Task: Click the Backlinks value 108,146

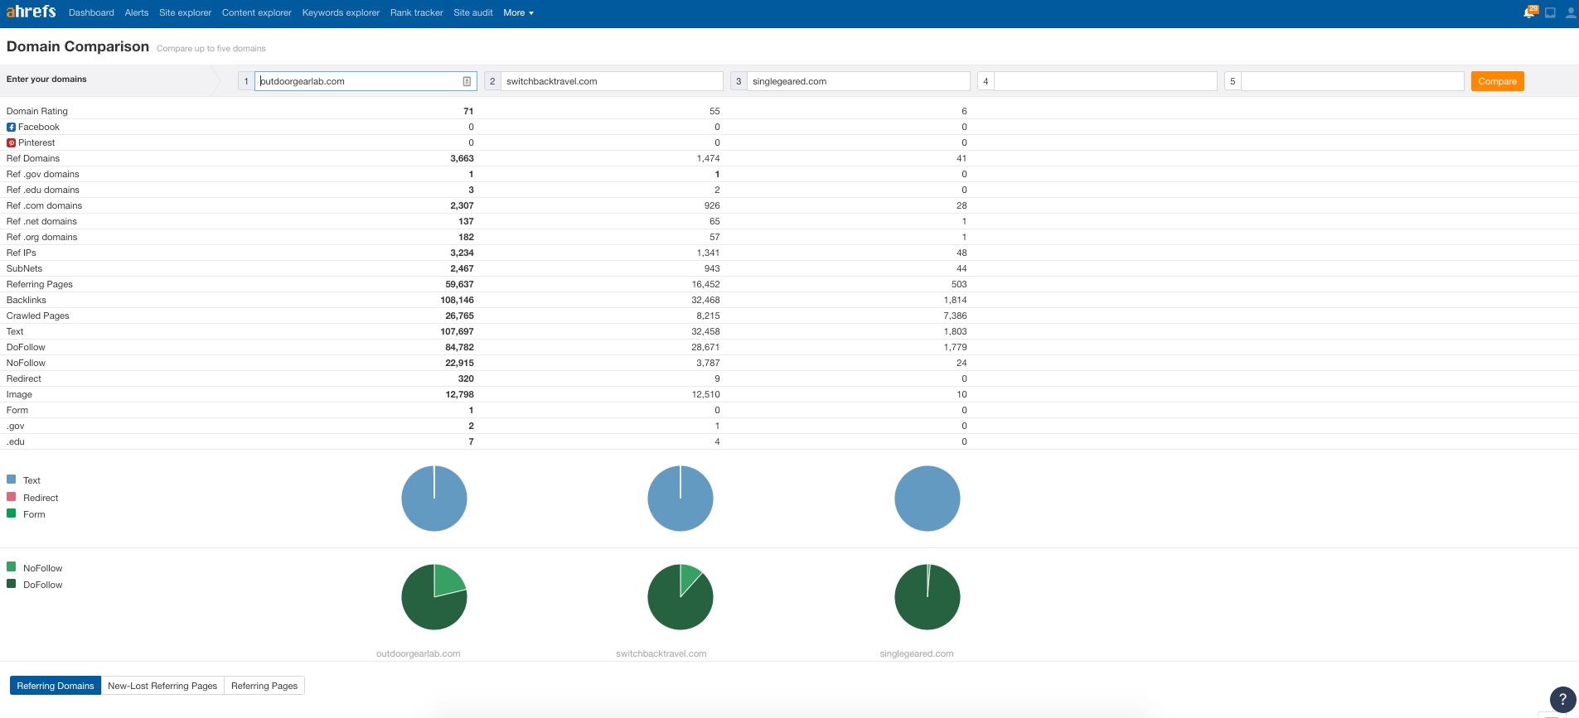Action: (x=457, y=300)
